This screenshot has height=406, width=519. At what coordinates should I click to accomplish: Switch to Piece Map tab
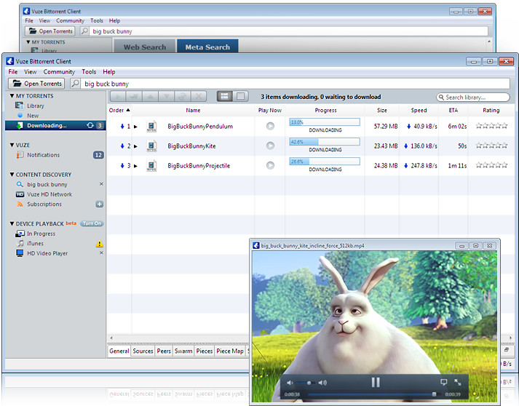(x=230, y=351)
